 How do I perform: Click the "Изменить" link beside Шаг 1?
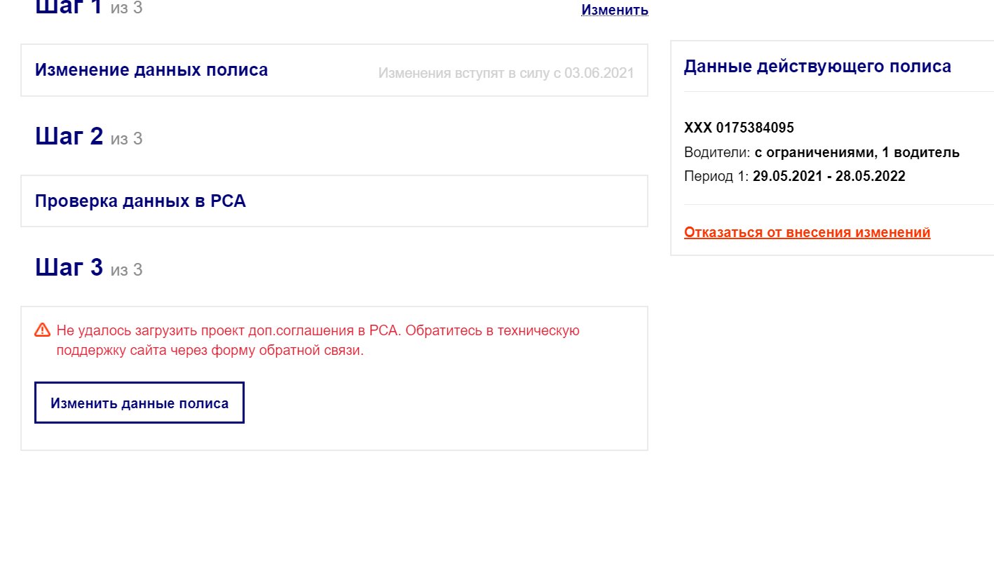pos(614,11)
